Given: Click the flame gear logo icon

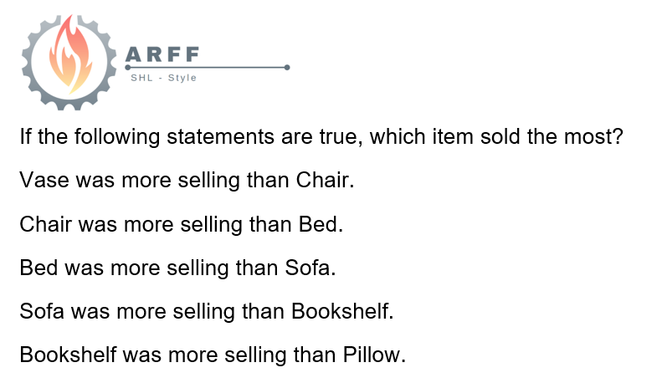Looking at the screenshot, I should click(69, 63).
